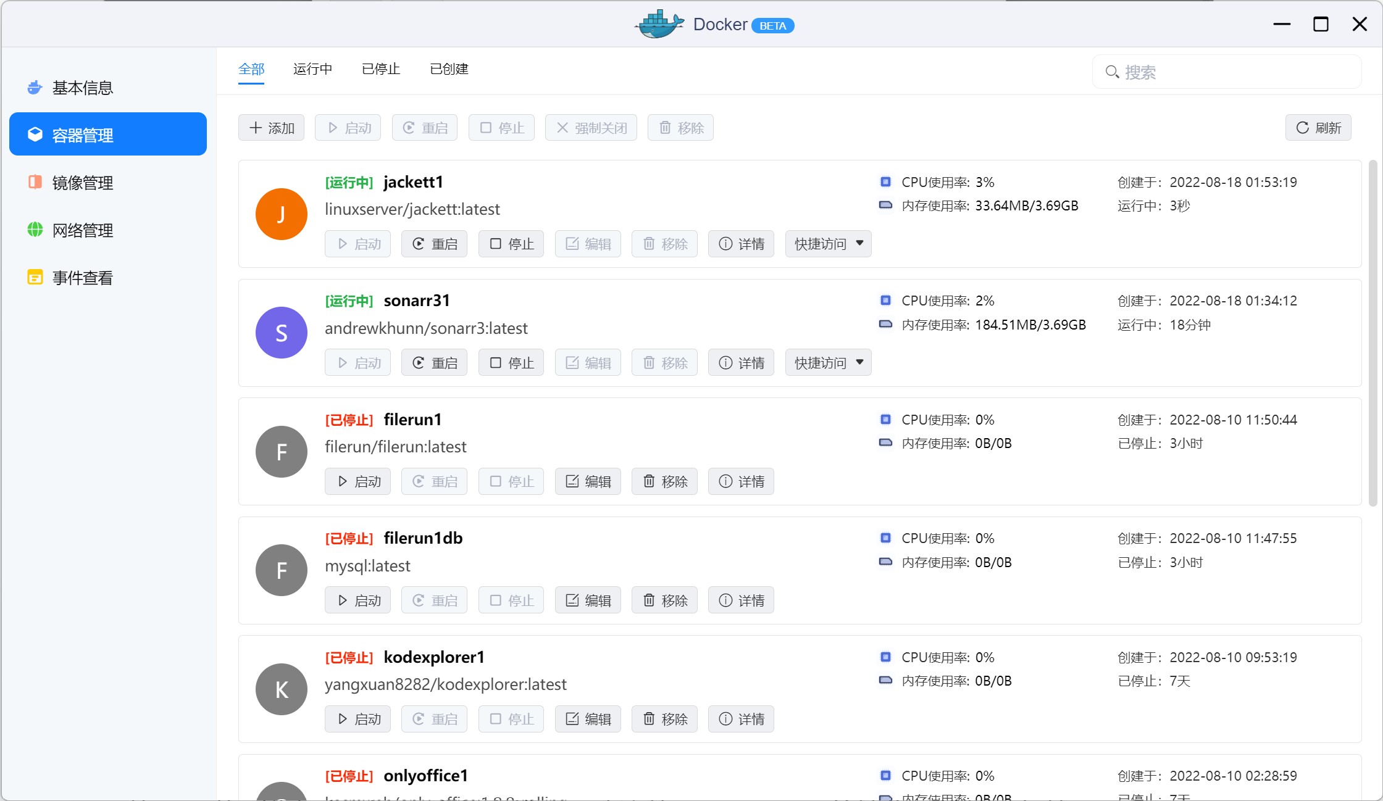Click the 刷新 refresh button
The height and width of the screenshot is (801, 1383).
(1318, 127)
